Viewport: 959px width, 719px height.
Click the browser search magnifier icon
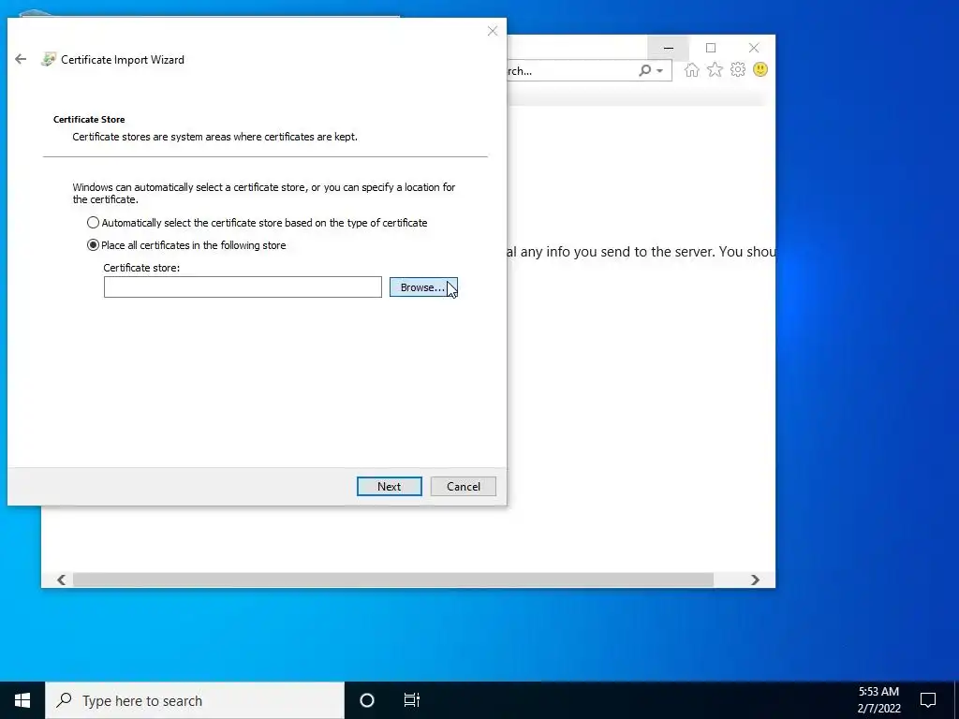click(x=644, y=70)
